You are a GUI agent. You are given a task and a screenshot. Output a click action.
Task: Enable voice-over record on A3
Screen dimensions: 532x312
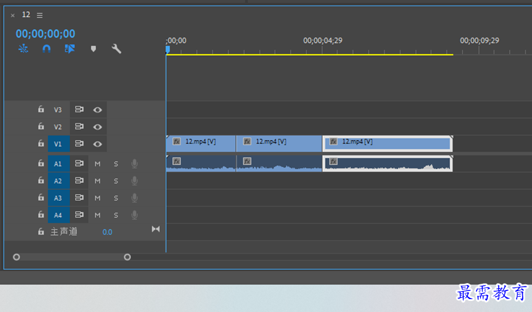(x=134, y=198)
